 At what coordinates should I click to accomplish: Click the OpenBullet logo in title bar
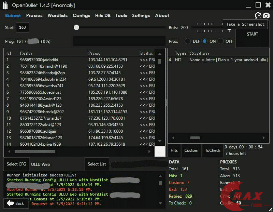point(5,5)
